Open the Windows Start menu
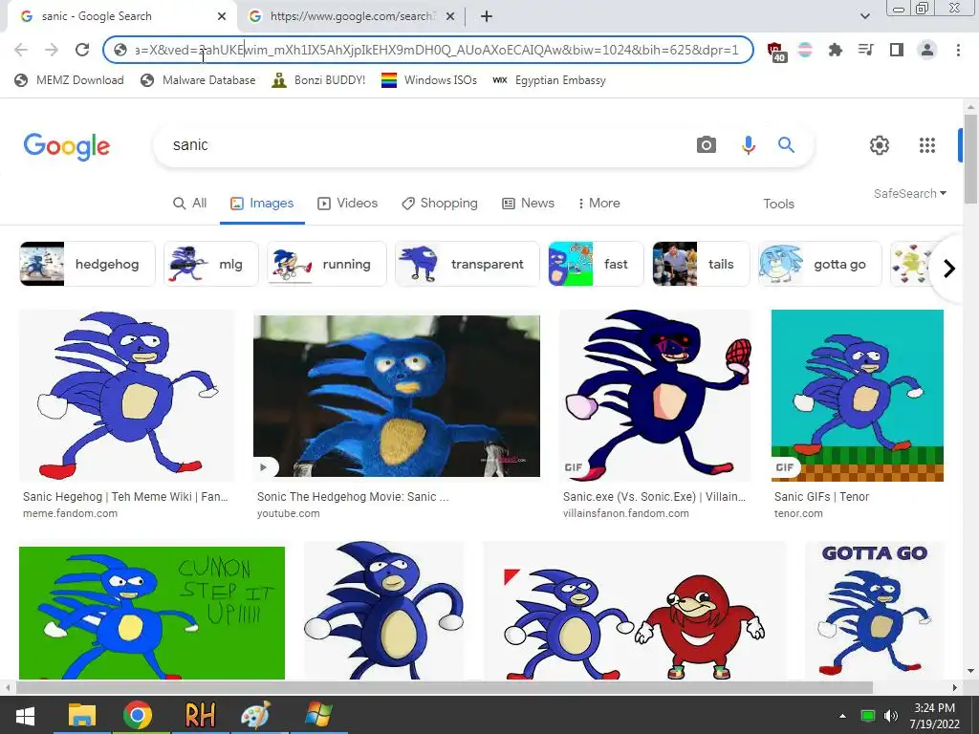This screenshot has width=979, height=734. point(25,715)
